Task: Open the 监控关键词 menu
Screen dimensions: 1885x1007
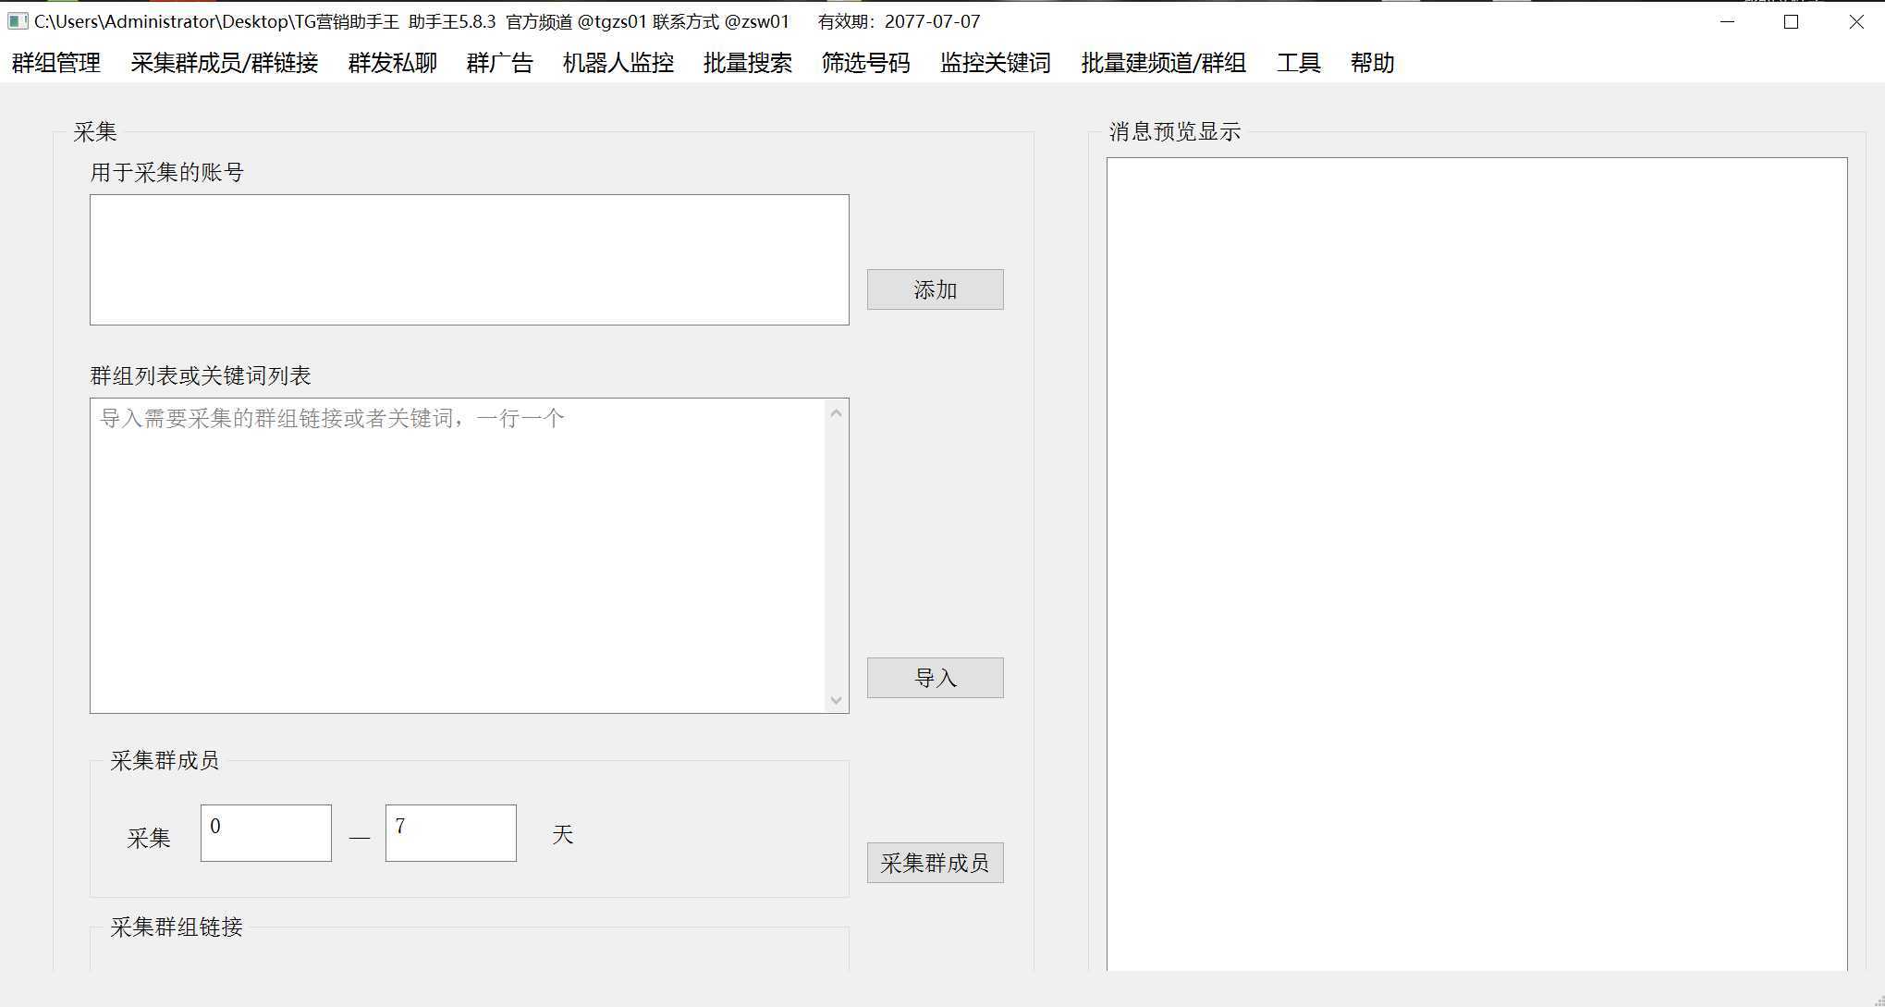Action: 996,63
